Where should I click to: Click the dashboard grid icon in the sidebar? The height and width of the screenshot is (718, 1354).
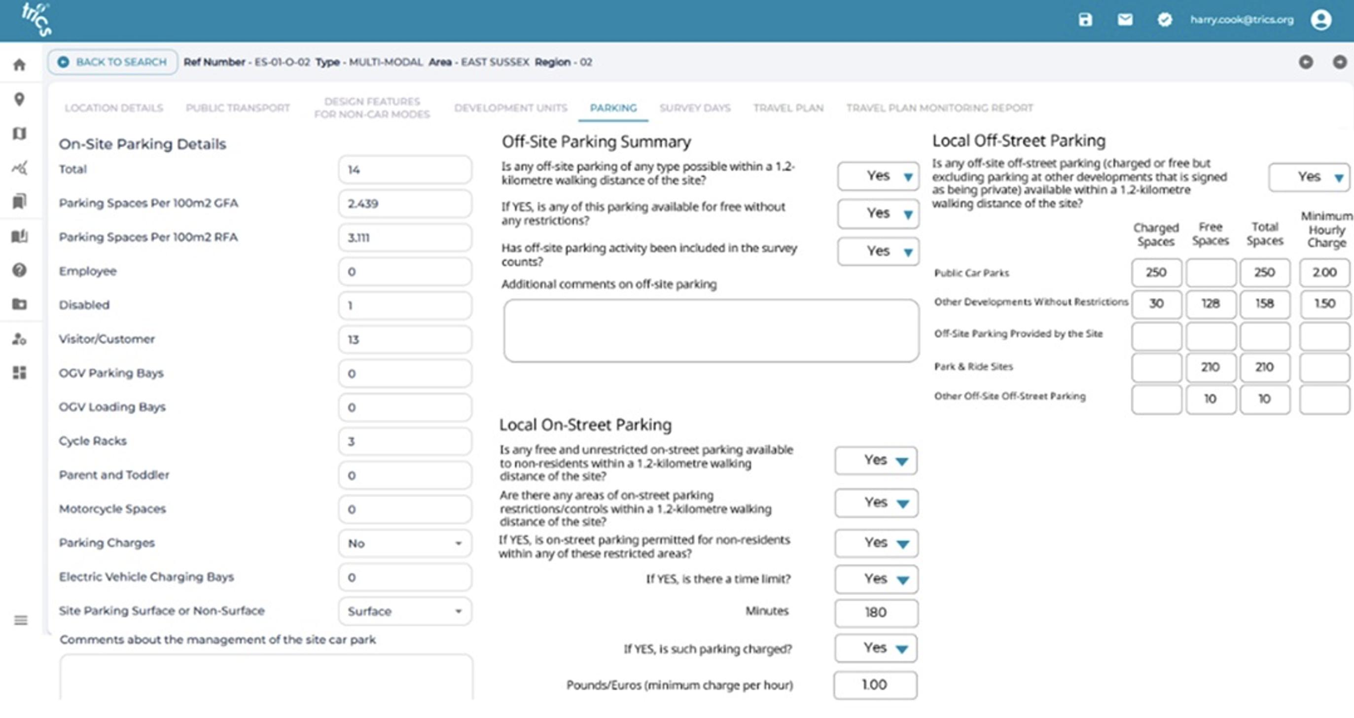click(19, 374)
